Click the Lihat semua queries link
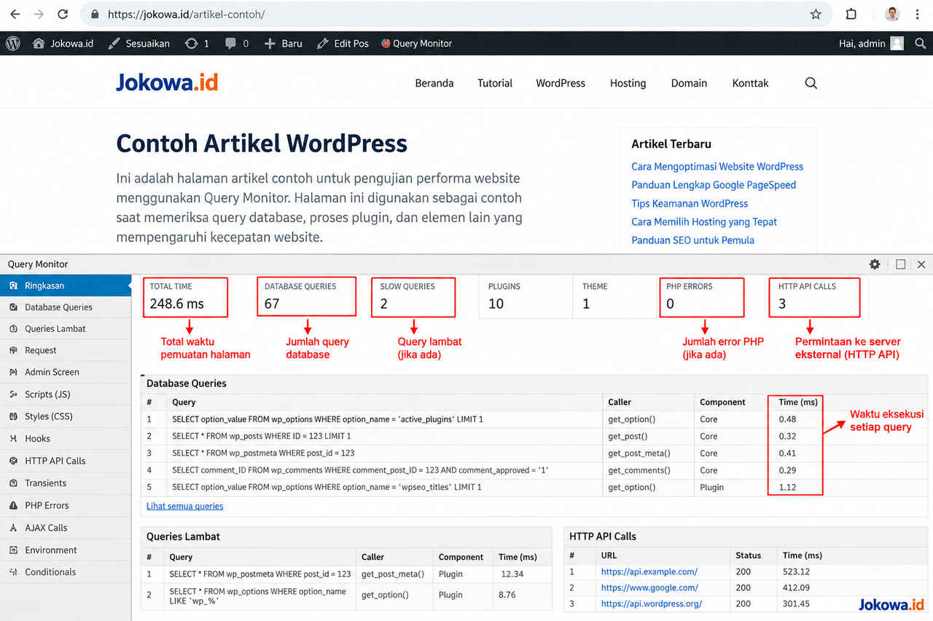 tap(185, 506)
